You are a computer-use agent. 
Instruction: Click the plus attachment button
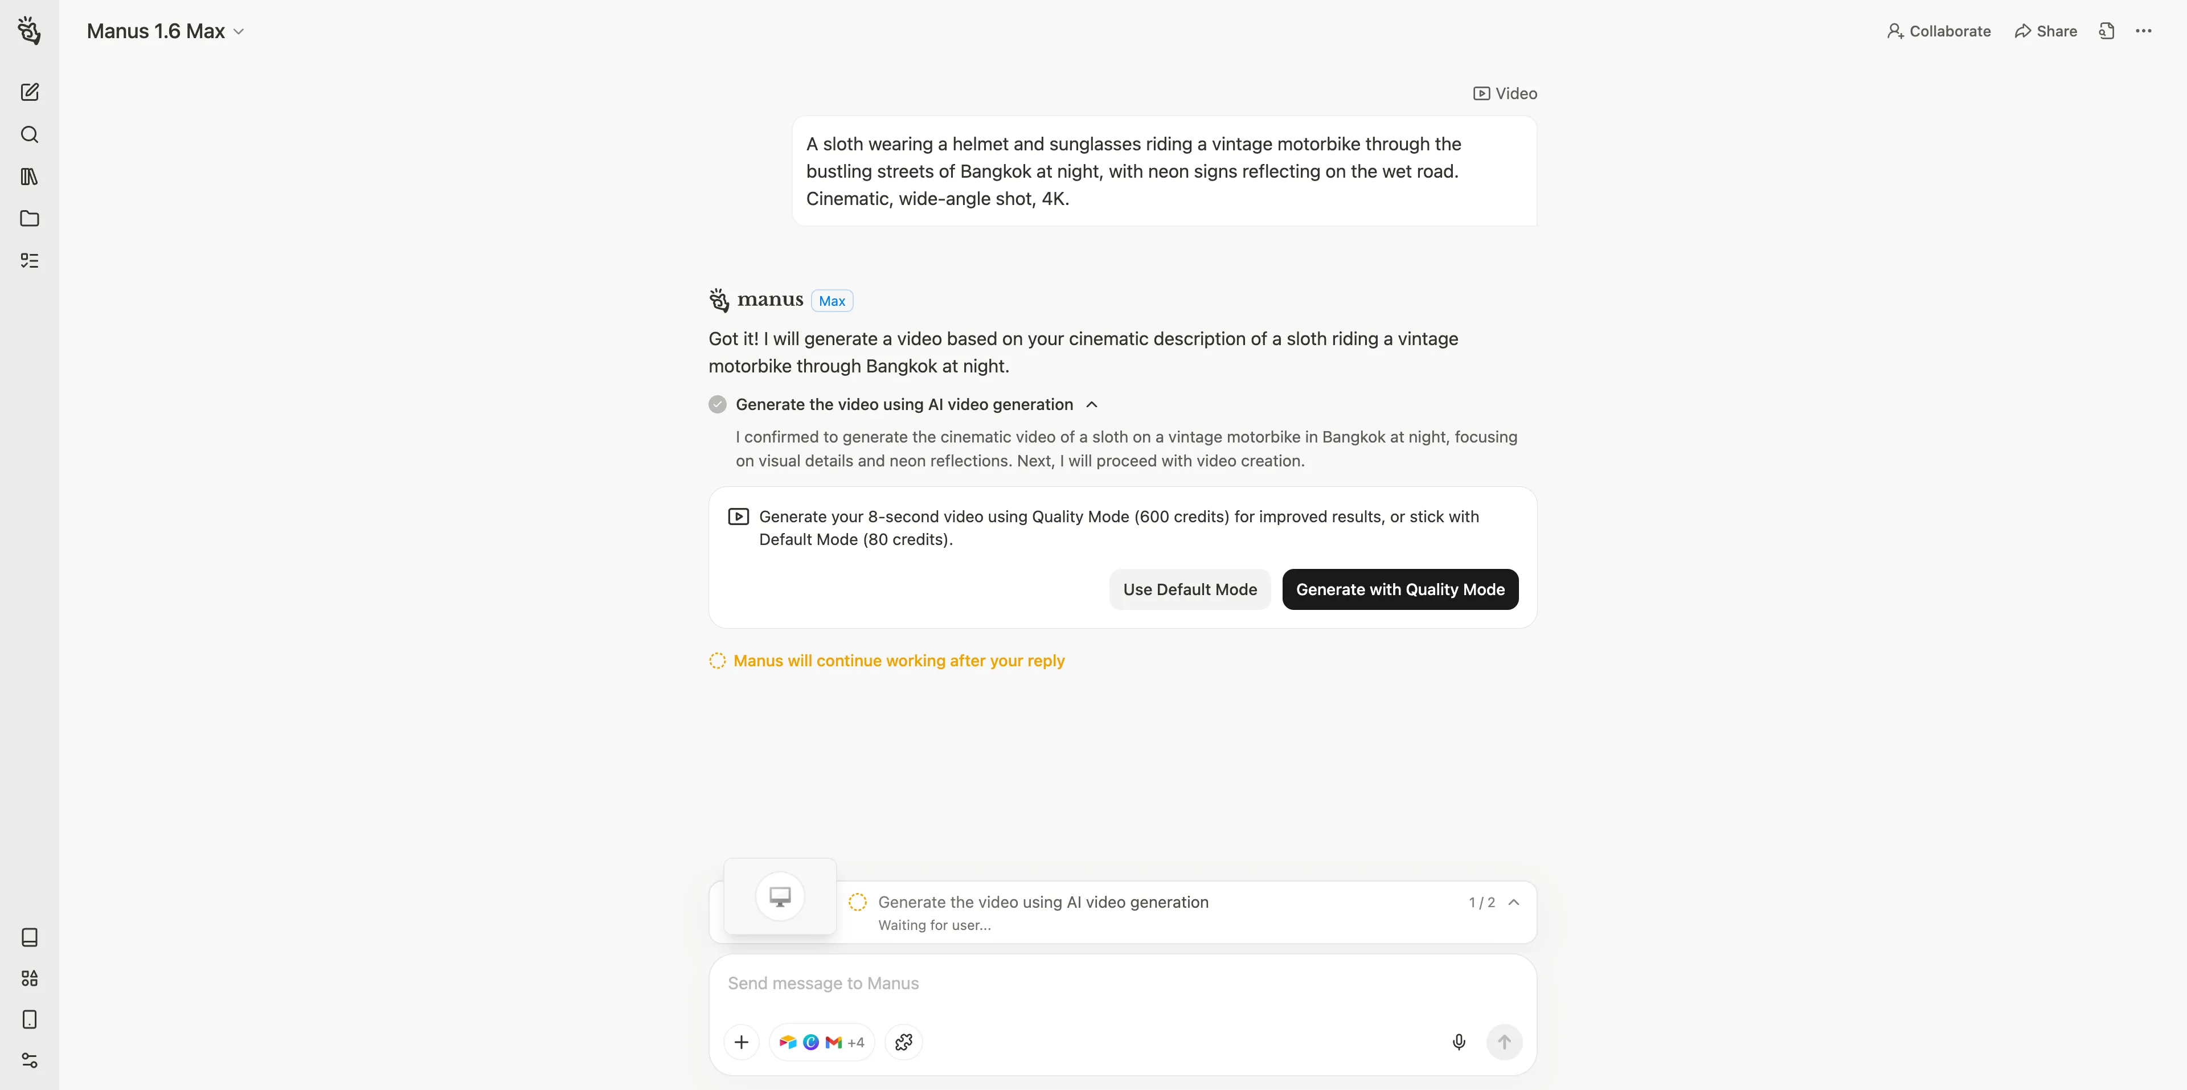pos(741,1042)
